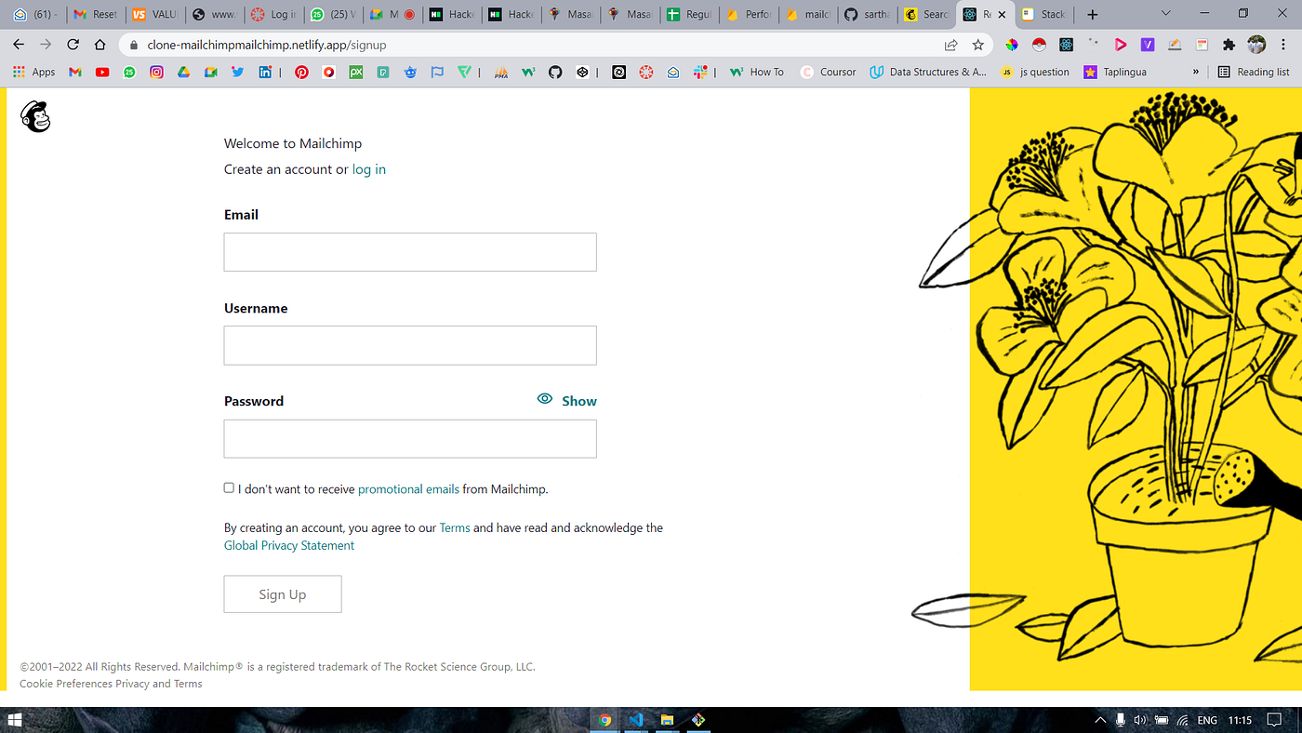Expand the hidden bookmarks chevron
Screen dimensions: 1302x733
point(1196,72)
